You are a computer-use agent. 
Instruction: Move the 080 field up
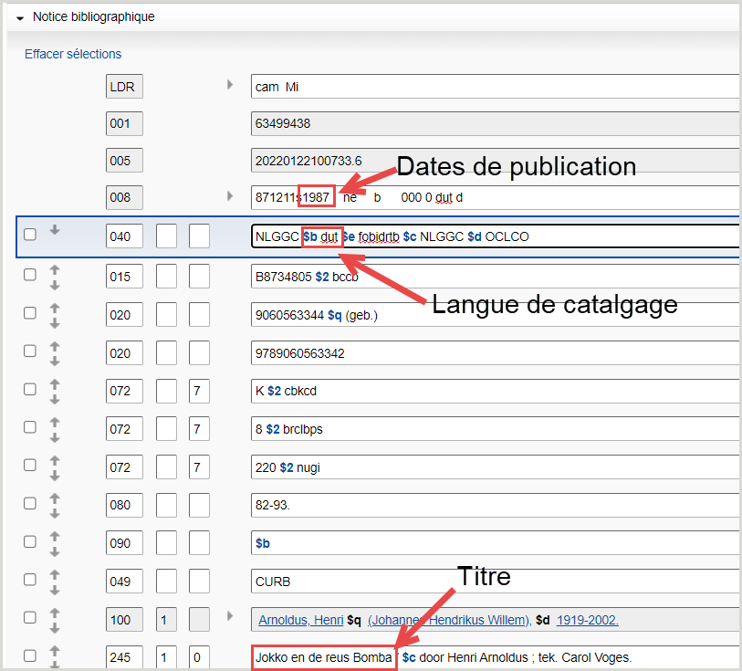[55, 498]
